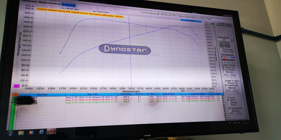Select Autoscale for the Left Y-Axis

click(224, 69)
